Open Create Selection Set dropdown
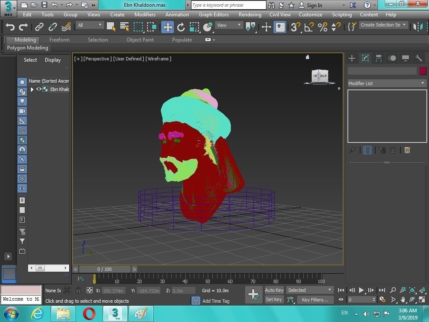Image resolution: width=429 pixels, height=322 pixels. point(383,25)
